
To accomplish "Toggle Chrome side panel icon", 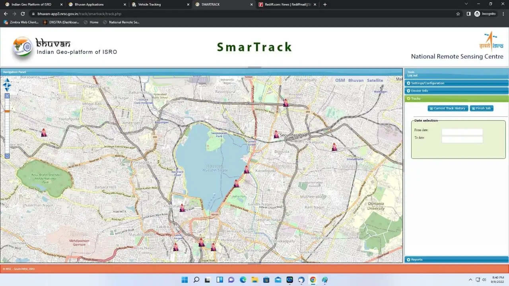I will pyautogui.click(x=468, y=14).
